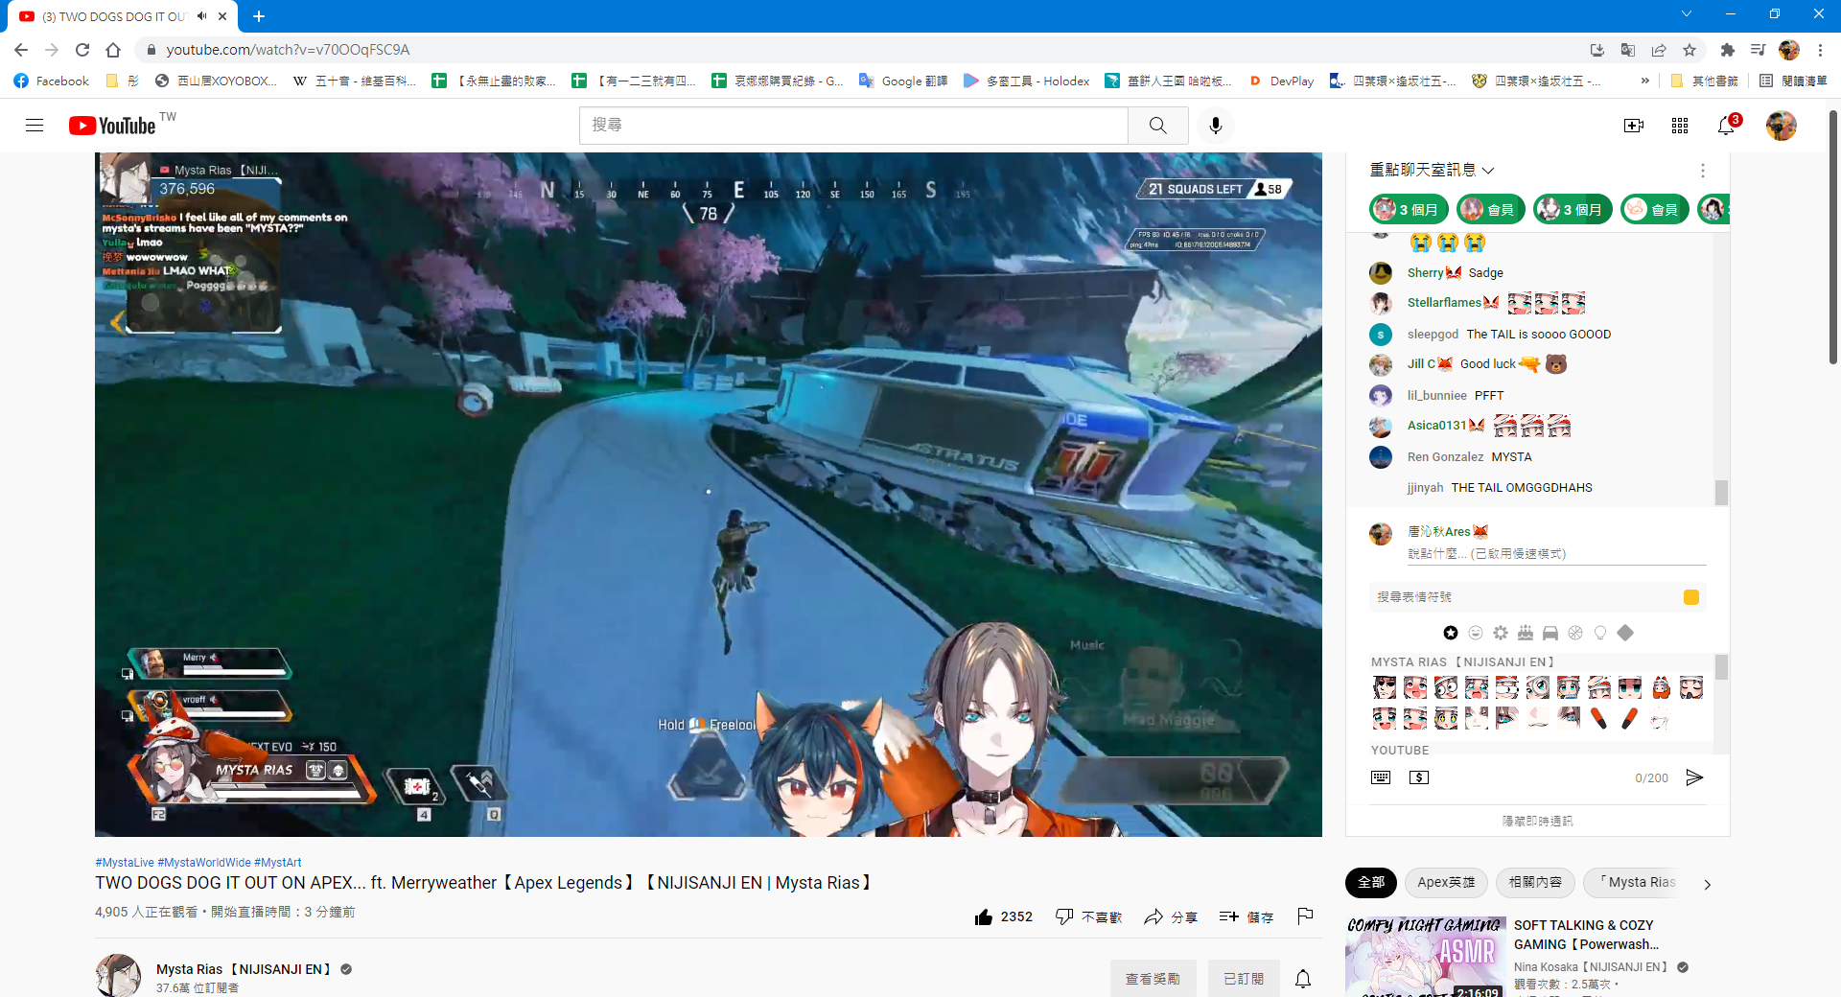The width and height of the screenshot is (1841, 997).
Task: Focus the YouTube search field
Action: coord(853,126)
